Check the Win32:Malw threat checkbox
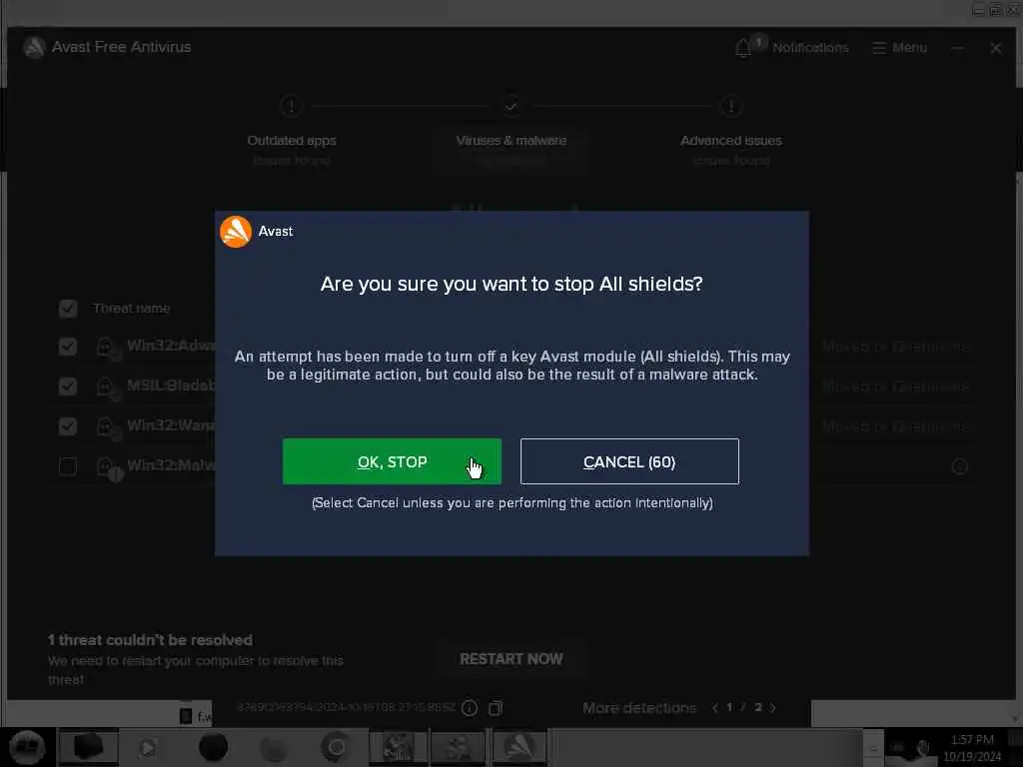 (68, 465)
